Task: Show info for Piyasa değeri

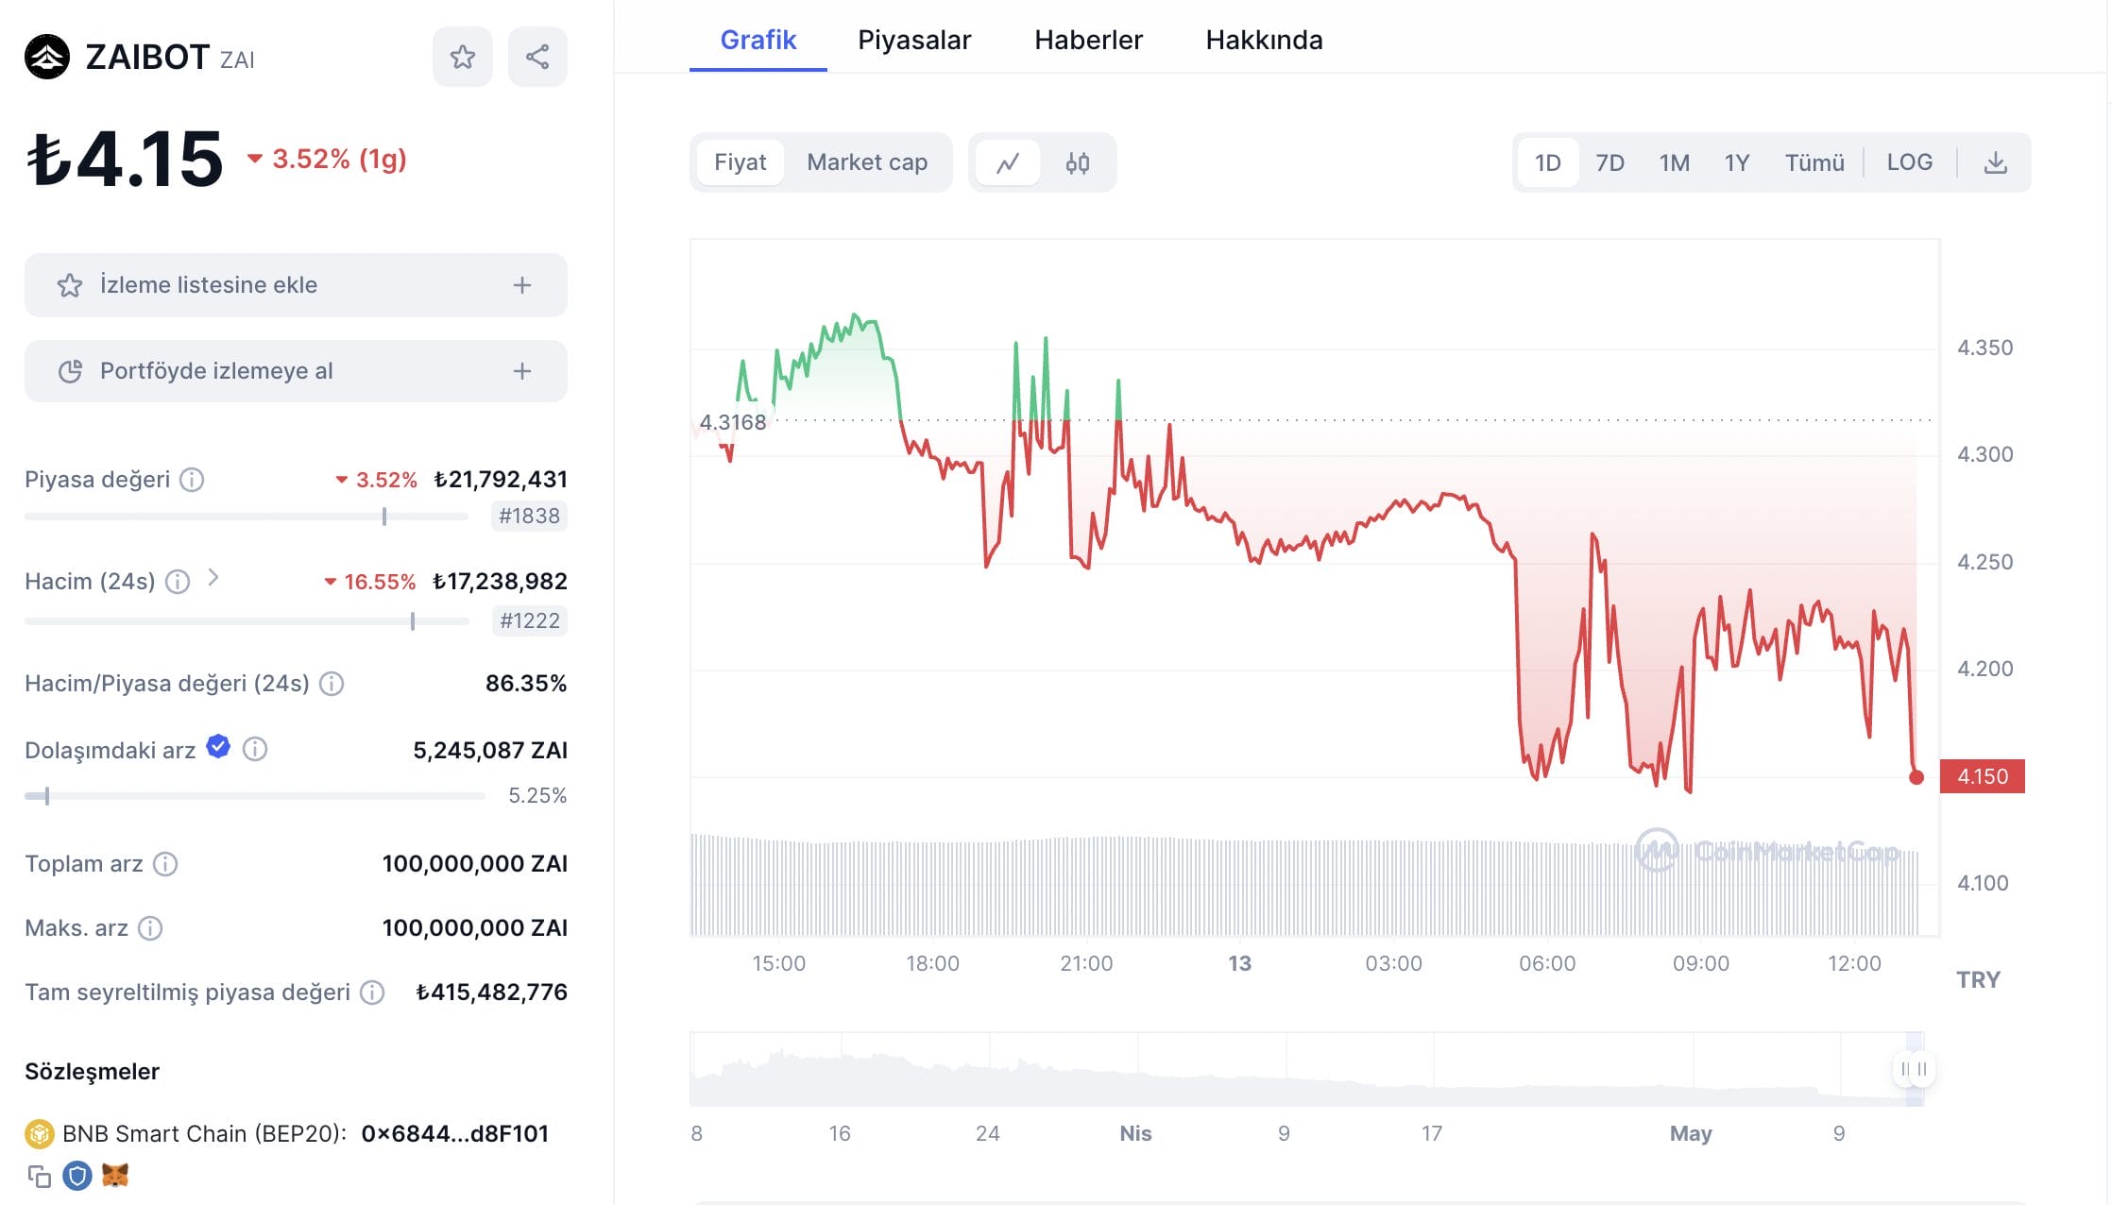Action: tap(192, 480)
